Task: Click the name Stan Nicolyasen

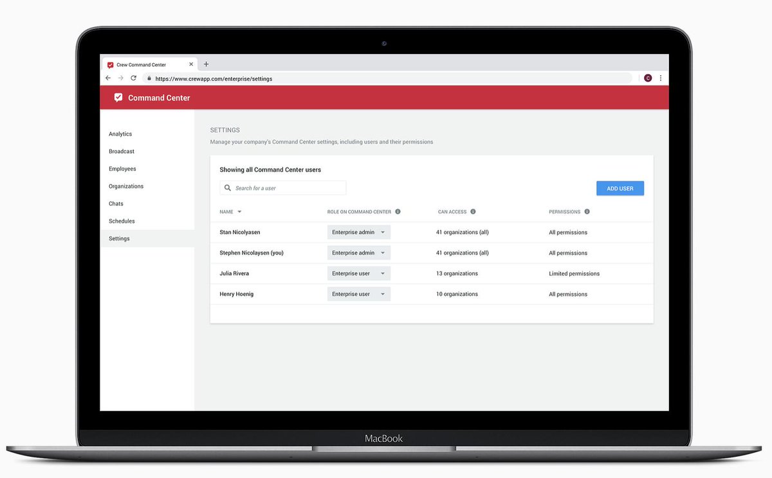Action: (240, 232)
